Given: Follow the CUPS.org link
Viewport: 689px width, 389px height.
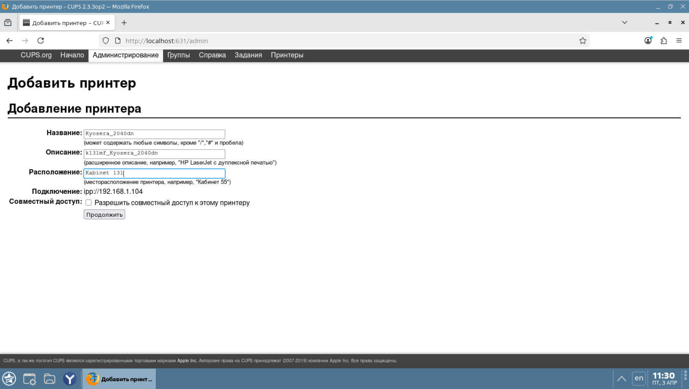Looking at the screenshot, I should 36,55.
